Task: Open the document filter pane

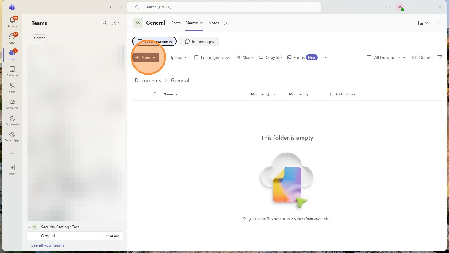Action: point(440,57)
